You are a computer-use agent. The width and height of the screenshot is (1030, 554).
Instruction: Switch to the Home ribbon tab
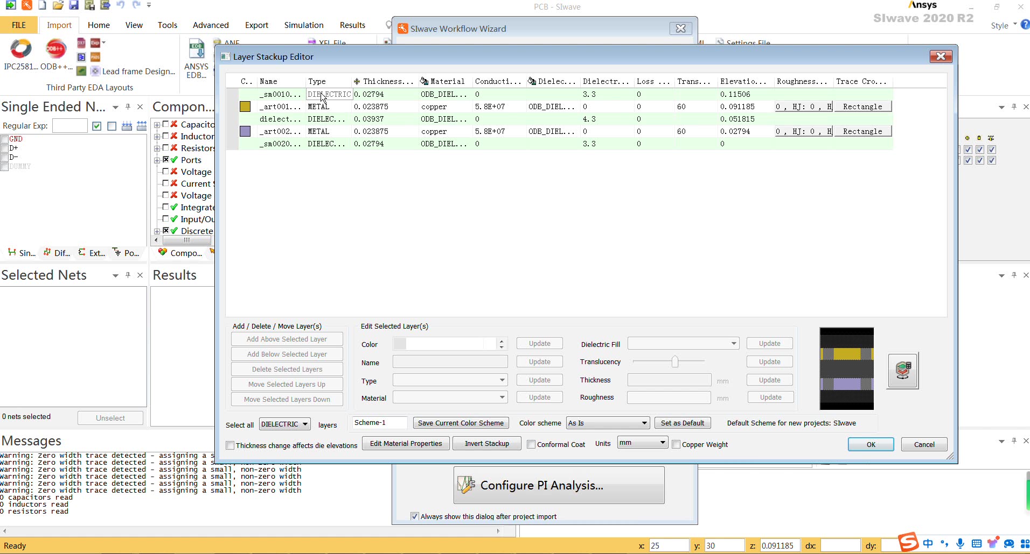pyautogui.click(x=99, y=25)
